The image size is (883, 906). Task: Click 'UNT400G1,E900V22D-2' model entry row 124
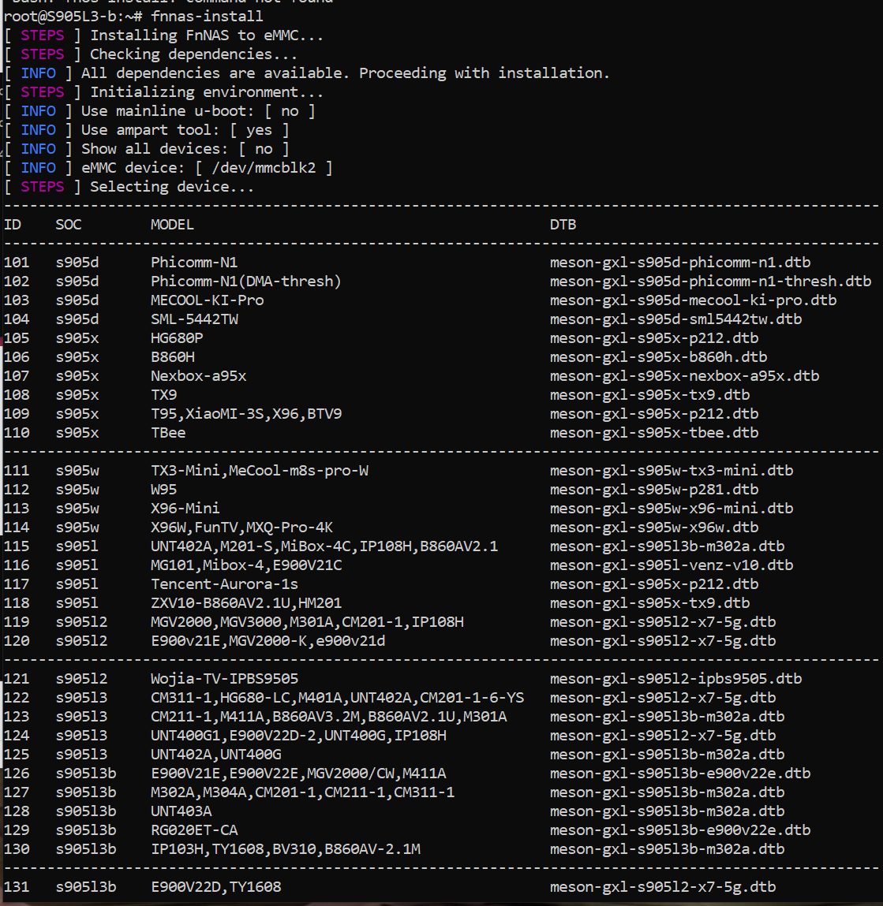pyautogui.click(x=298, y=736)
